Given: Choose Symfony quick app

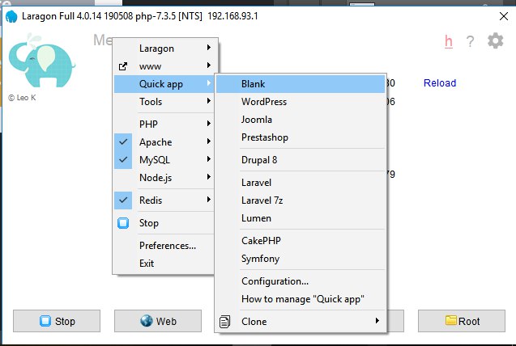Looking at the screenshot, I should [301, 259].
